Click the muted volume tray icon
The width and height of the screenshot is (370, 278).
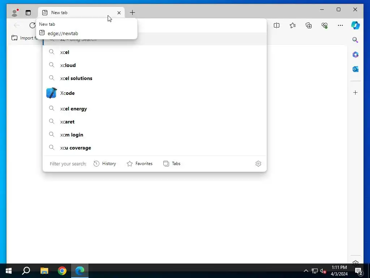coord(323,271)
